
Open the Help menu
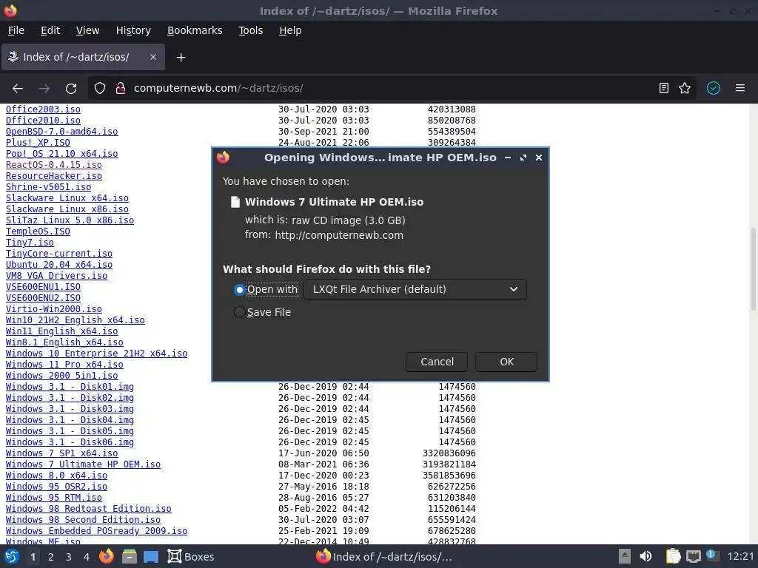coord(290,30)
